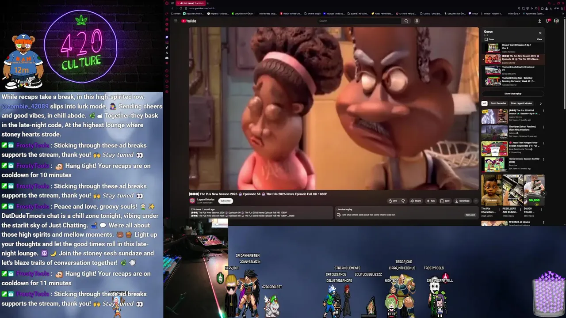The width and height of the screenshot is (566, 318).
Task: Open the YouTube hamburger guide menu
Action: (176, 21)
